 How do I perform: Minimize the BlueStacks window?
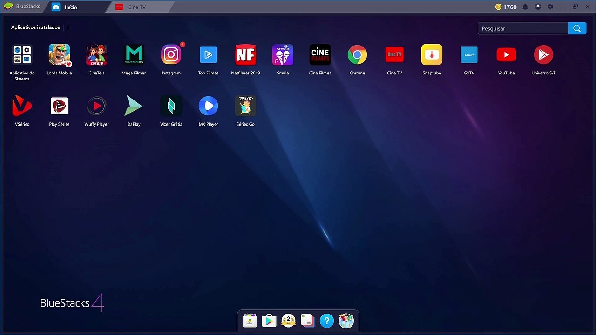[563, 7]
